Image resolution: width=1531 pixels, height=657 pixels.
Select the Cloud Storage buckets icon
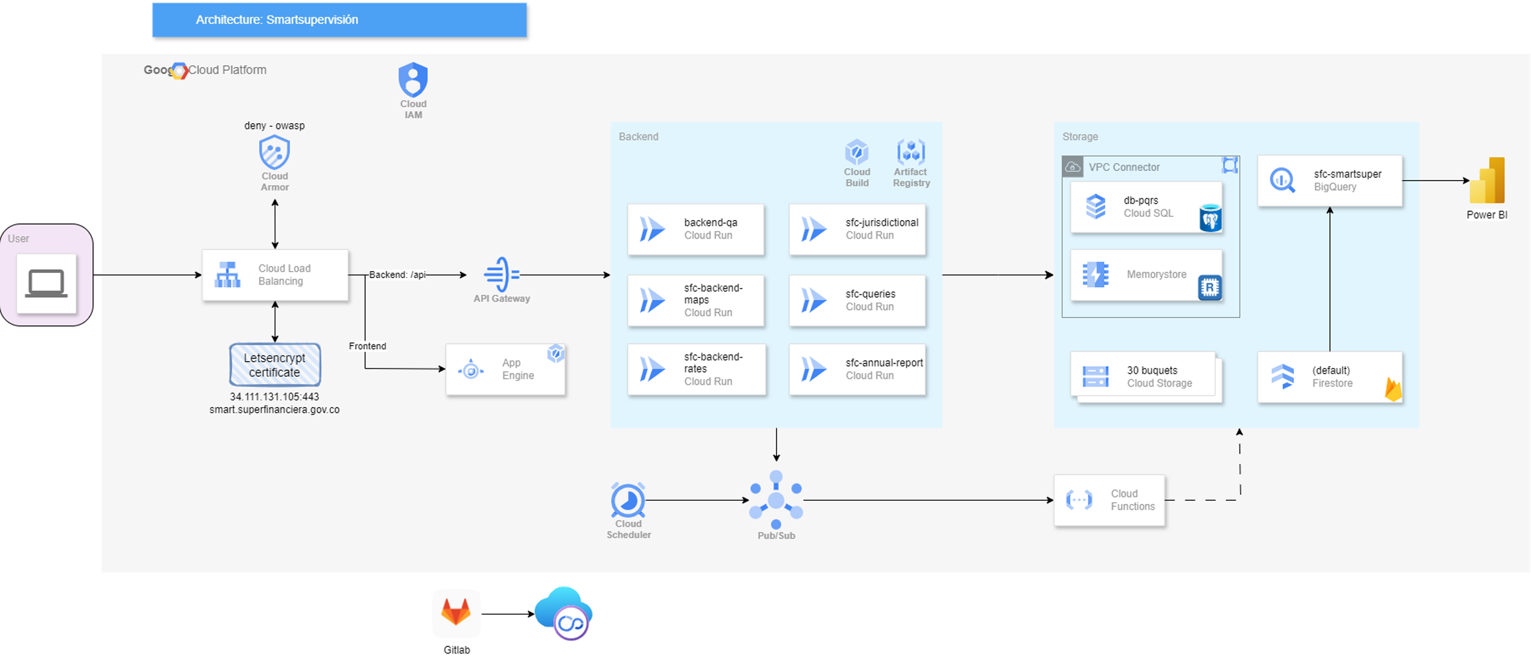pyautogui.click(x=1096, y=376)
